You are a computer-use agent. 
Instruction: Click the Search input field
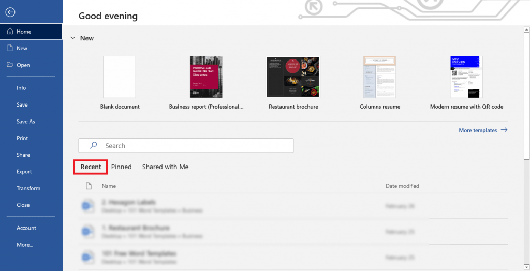(x=192, y=146)
